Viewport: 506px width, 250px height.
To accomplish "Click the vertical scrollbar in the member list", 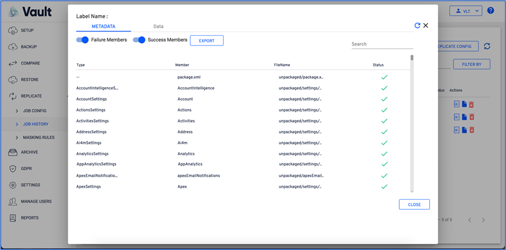I will pos(412,123).
